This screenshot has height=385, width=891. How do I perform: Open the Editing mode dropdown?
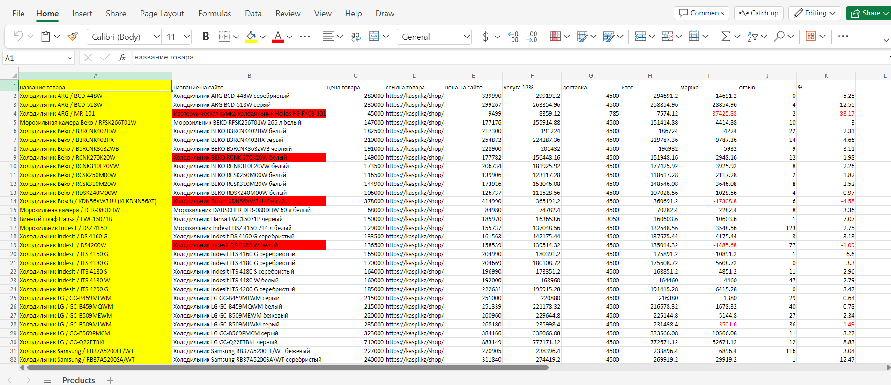815,13
